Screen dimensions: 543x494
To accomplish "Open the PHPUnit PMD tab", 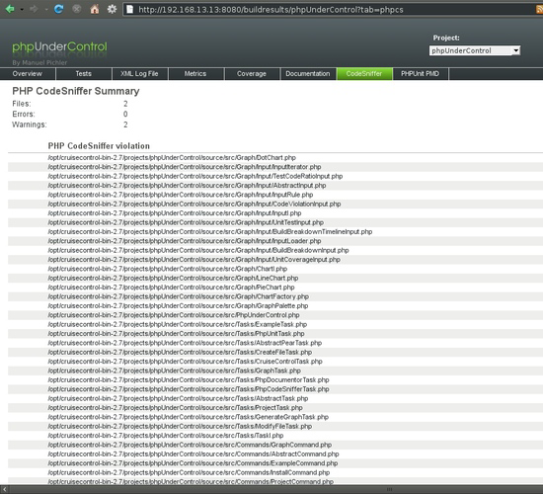I will 420,73.
